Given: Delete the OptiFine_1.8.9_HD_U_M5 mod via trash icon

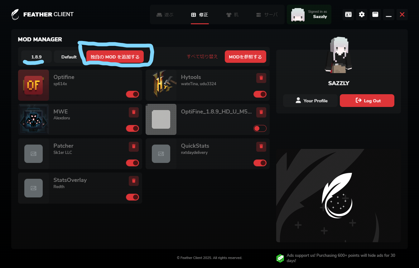Looking at the screenshot, I should coord(261,112).
